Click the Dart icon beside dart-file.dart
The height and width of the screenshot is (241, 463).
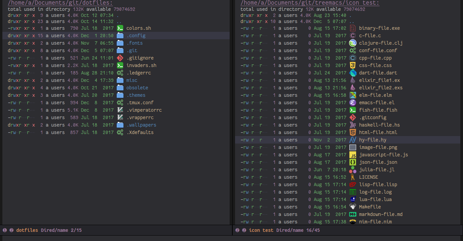click(352, 73)
